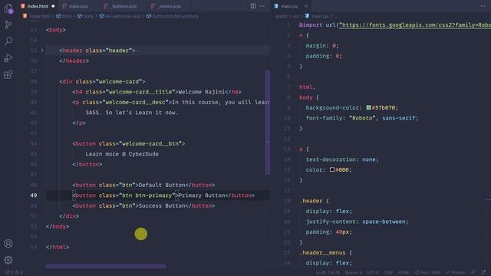The width and height of the screenshot is (491, 276).
Task: Switch to the main.css tab
Action: pyautogui.click(x=288, y=6)
